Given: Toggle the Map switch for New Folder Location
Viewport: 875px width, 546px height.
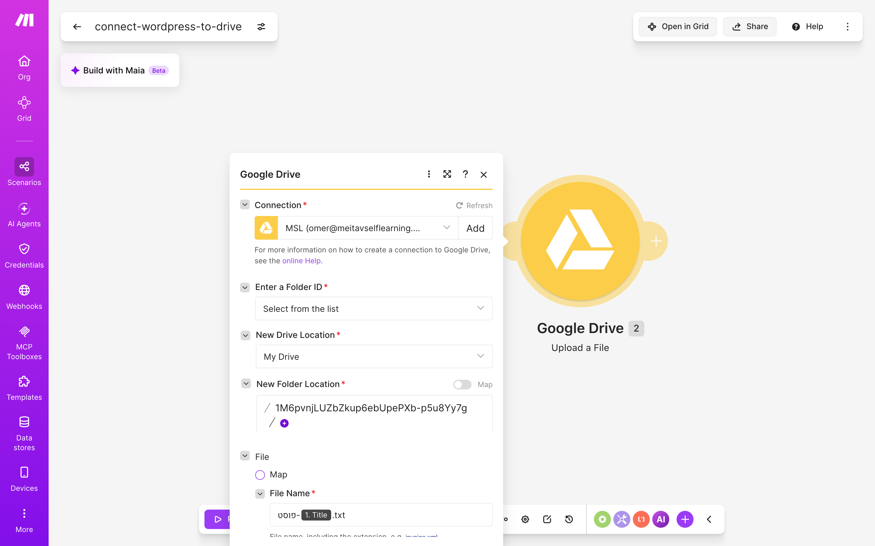Looking at the screenshot, I should pyautogui.click(x=462, y=385).
